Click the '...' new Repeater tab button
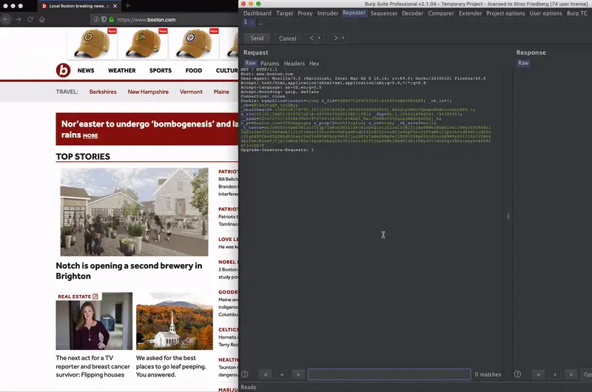Image resolution: width=592 pixels, height=392 pixels. (x=260, y=22)
